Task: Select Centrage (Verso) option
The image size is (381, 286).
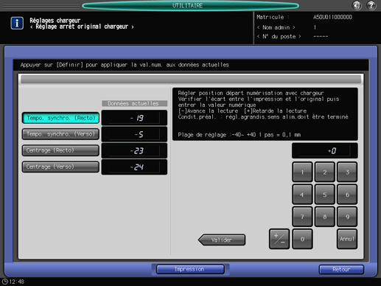Action: [60, 167]
